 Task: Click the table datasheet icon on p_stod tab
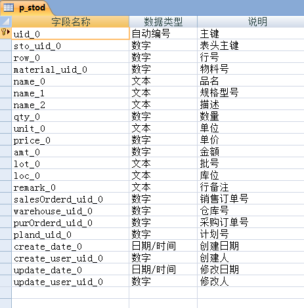(9, 8)
